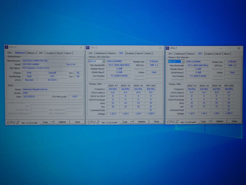Click CPU-Z app icon in left window title bar

6,47
